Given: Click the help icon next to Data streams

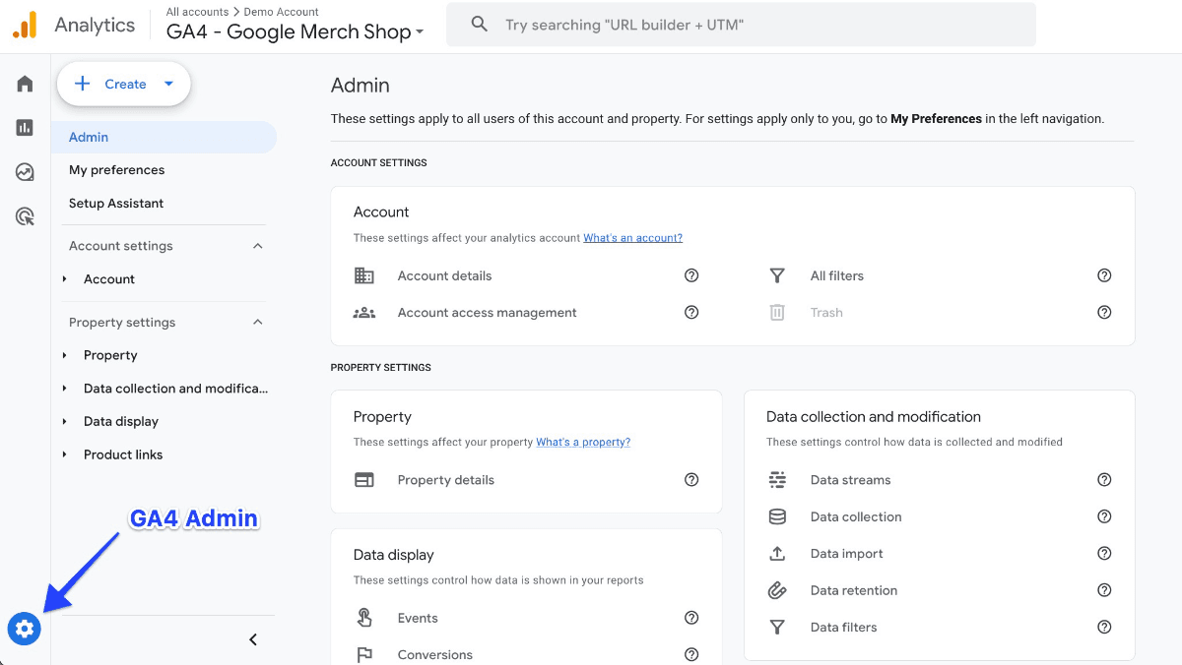Looking at the screenshot, I should (1104, 480).
